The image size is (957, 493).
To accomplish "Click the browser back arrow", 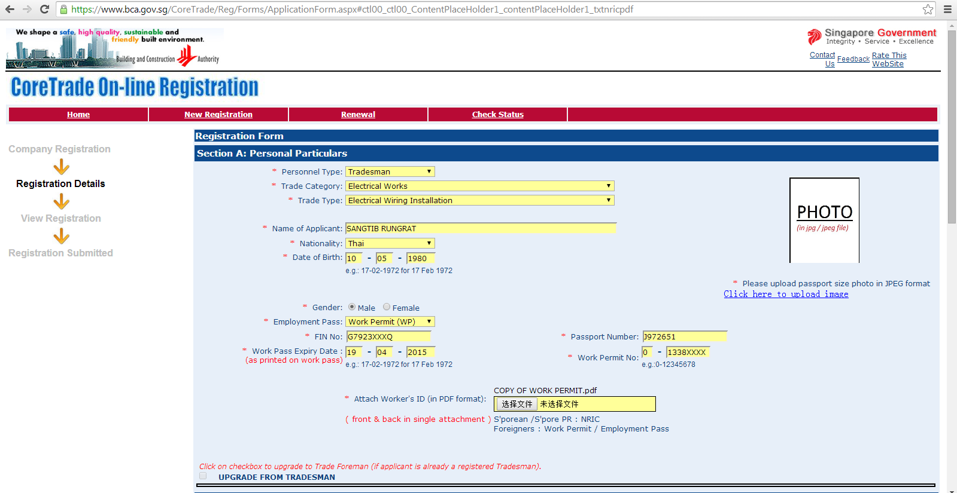I will [10, 9].
